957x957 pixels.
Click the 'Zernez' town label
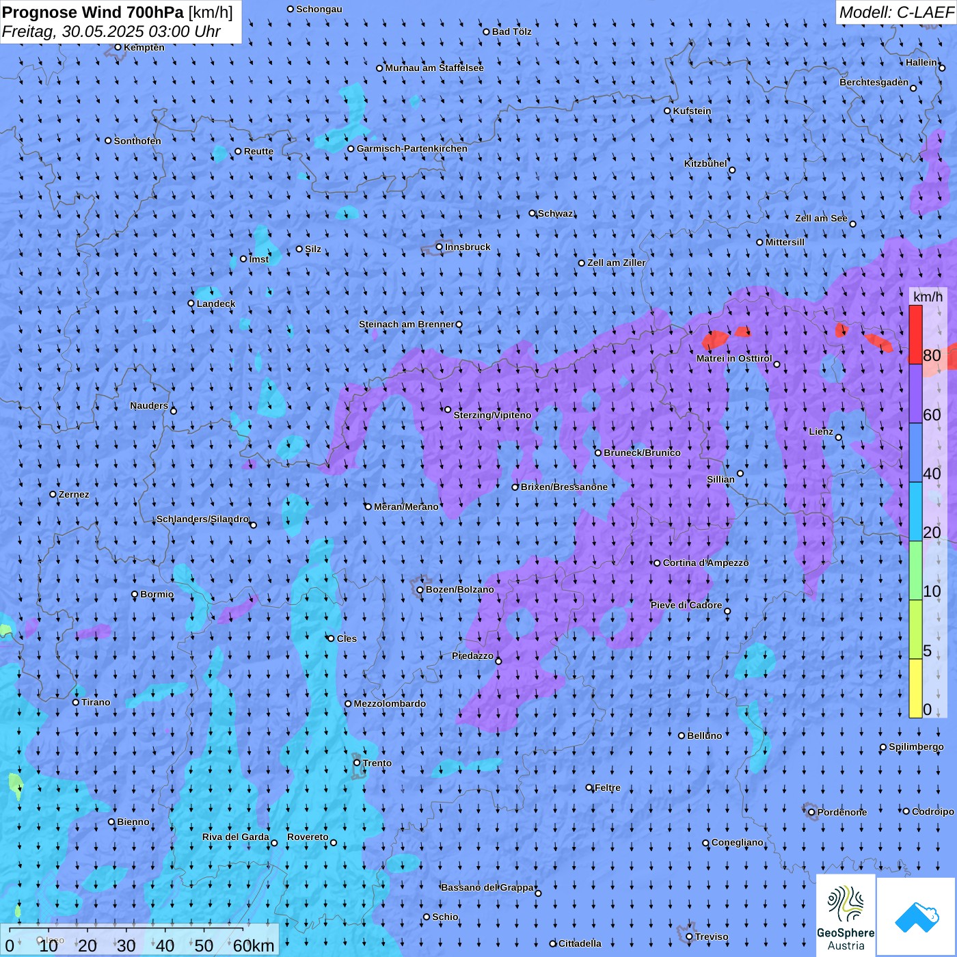74,494
